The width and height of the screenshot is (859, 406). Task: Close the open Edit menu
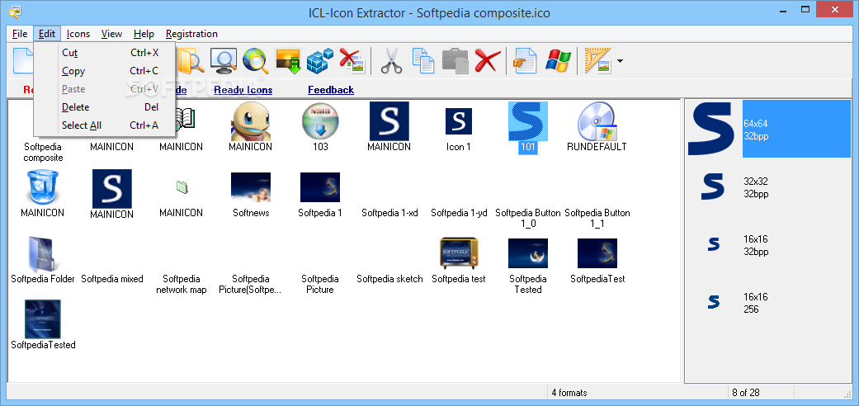pos(47,34)
